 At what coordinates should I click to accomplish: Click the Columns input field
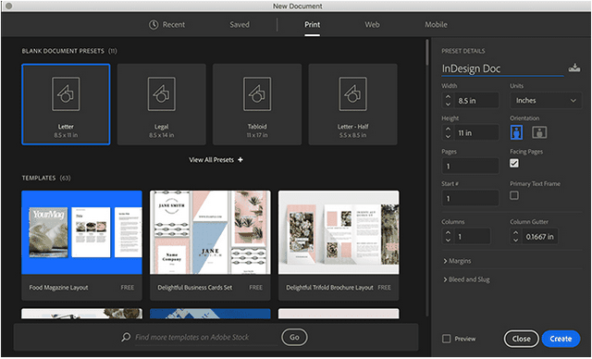point(472,237)
